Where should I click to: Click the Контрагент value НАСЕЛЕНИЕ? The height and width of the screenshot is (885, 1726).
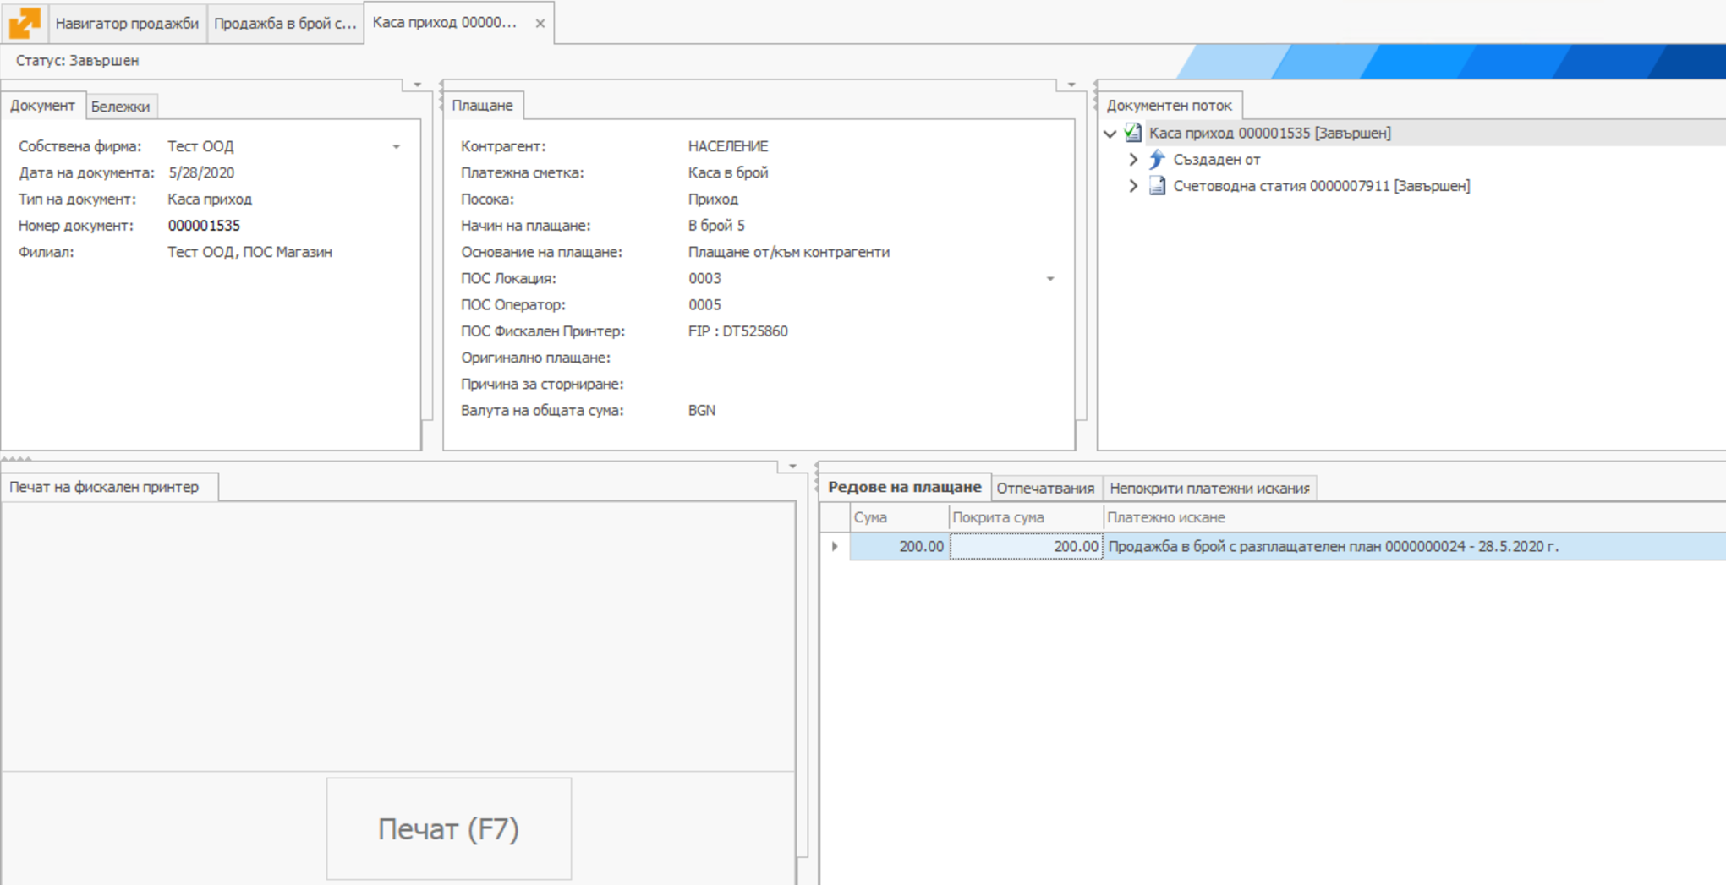tap(728, 146)
